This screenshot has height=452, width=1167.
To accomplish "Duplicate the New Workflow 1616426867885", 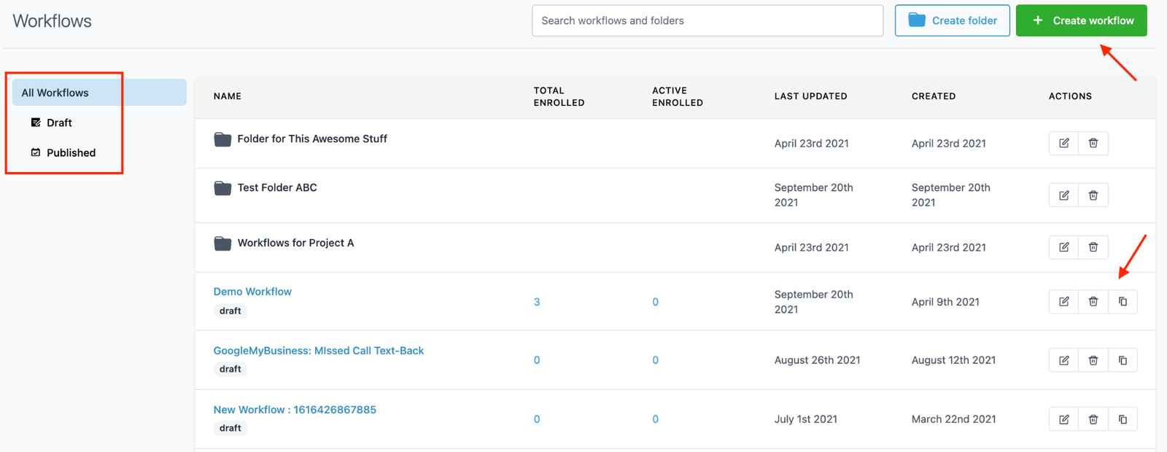I will coord(1123,419).
